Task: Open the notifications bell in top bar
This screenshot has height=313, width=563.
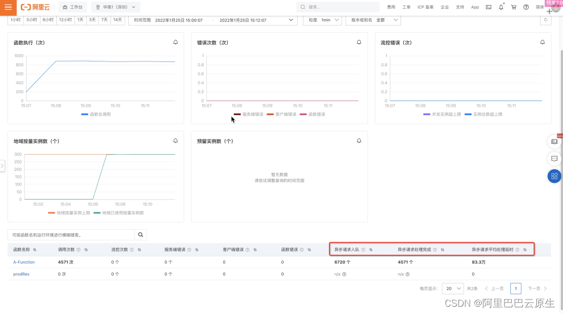Action: [501, 7]
